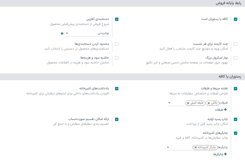245x165 pixels.
Task: Follow the طبقات arrow link
Action: [221, 110]
